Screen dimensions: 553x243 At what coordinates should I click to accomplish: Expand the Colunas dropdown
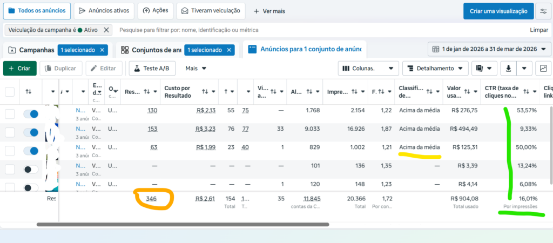tap(368, 69)
